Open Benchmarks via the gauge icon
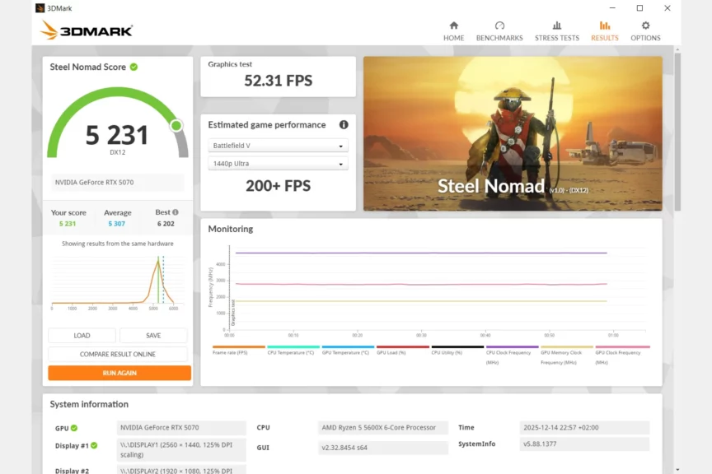 tap(499, 26)
